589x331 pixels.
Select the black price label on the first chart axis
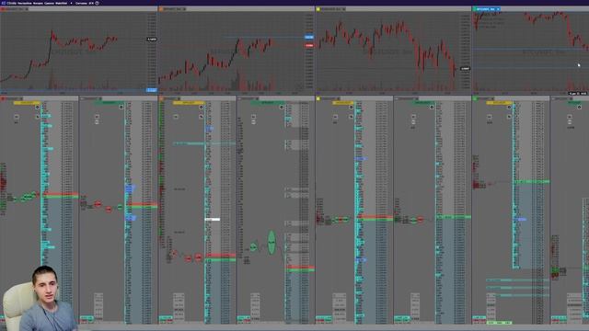pyautogui.click(x=151, y=39)
